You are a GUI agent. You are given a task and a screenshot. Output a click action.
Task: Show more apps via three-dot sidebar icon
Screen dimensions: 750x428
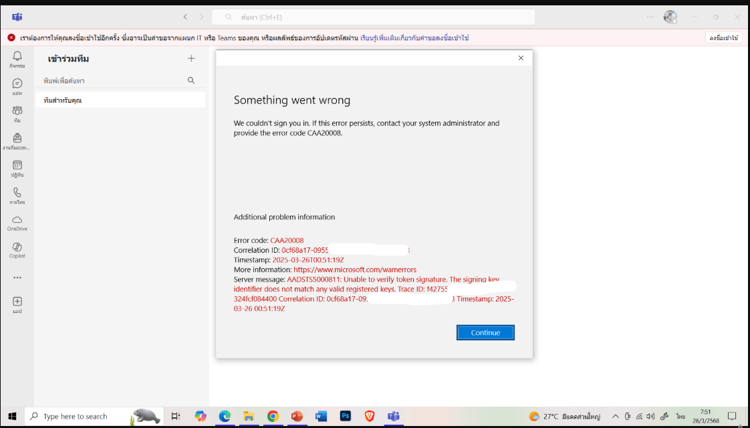[x=17, y=278]
